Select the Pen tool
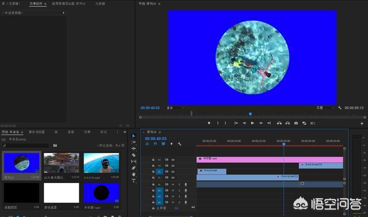 [133, 168]
